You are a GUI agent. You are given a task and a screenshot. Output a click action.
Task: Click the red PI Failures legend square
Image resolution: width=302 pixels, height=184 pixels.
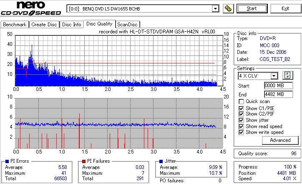(x=84, y=161)
